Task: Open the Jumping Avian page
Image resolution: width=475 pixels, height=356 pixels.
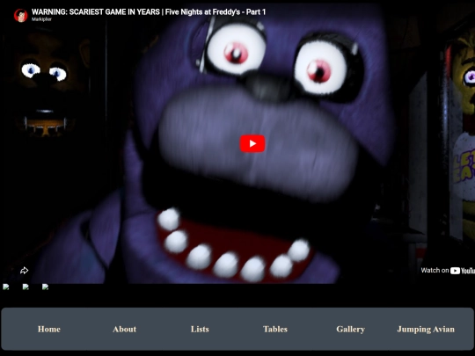Action: 426,329
